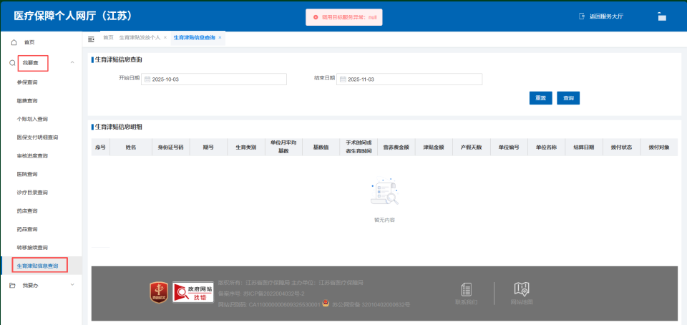Click the 津贴金额 column header

tap(434, 147)
